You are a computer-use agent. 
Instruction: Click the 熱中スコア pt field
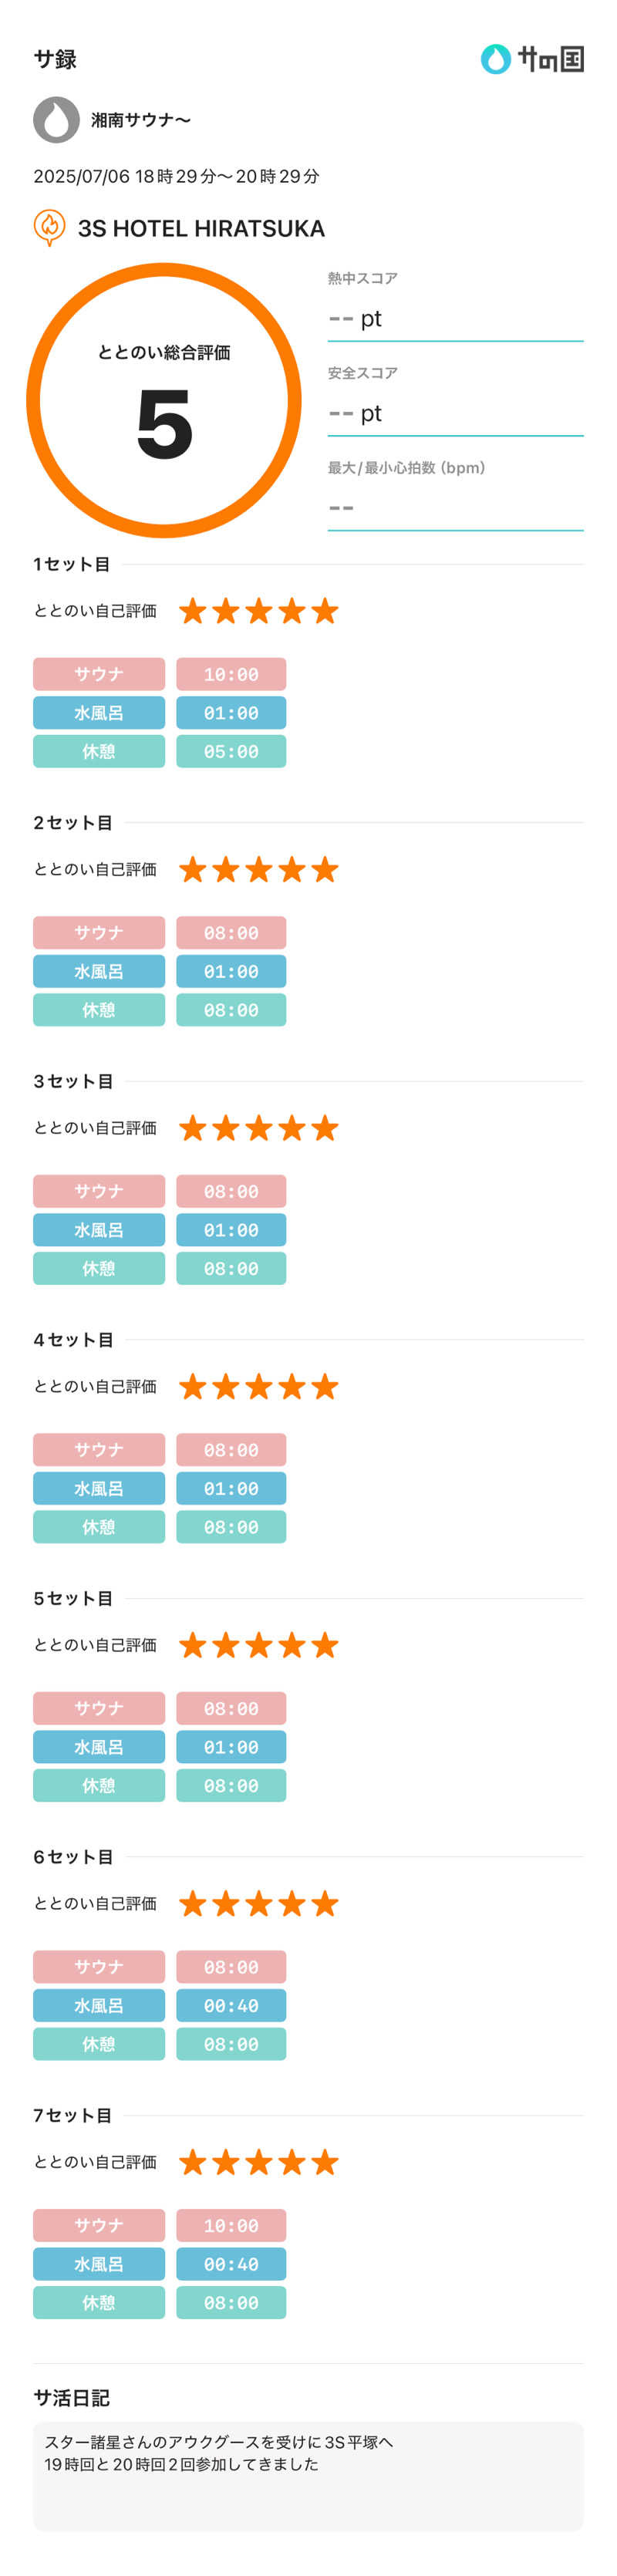pos(455,319)
